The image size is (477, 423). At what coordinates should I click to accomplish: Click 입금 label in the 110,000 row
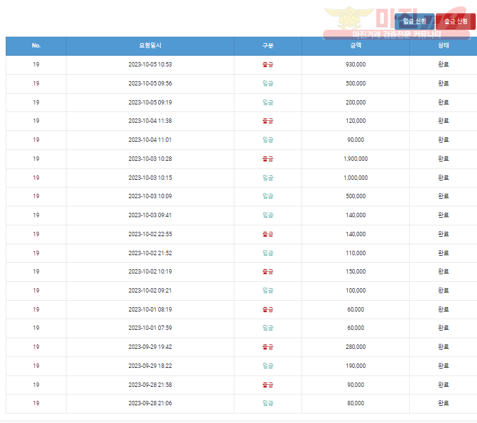(x=268, y=253)
